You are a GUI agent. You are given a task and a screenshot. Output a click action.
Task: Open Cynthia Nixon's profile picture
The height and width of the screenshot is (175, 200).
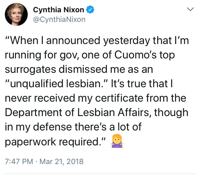(x=16, y=14)
